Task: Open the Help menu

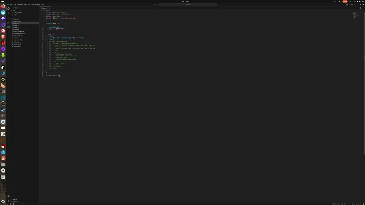Action: pos(43,5)
